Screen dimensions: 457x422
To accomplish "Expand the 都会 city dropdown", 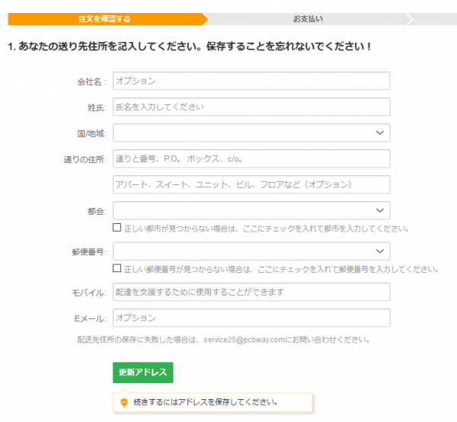I will click(251, 210).
